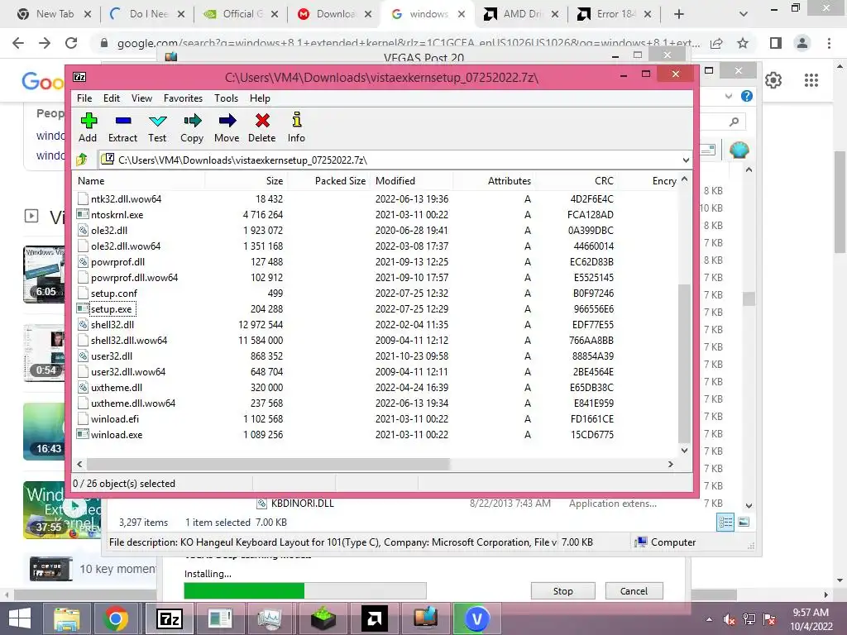
Task: Click the Delete toolbar icon in 7-Zip
Action: 262,127
